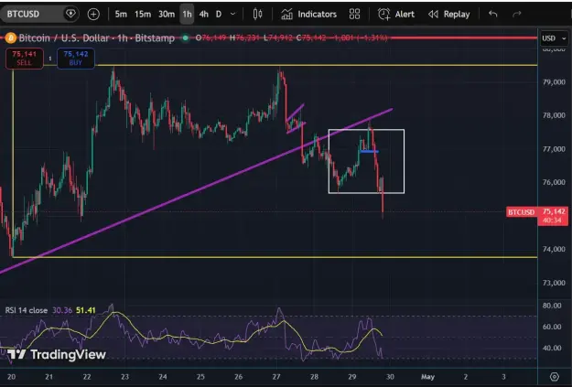This screenshot has height=387, width=572.
Task: Click the red BTCUSD price label
Action: tap(522, 212)
